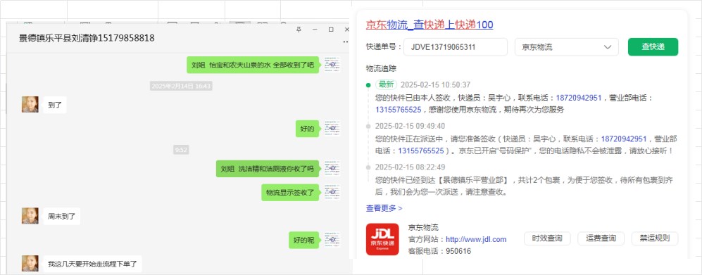Click sender avatar beside '物流显示签收了' message

pos(332,192)
